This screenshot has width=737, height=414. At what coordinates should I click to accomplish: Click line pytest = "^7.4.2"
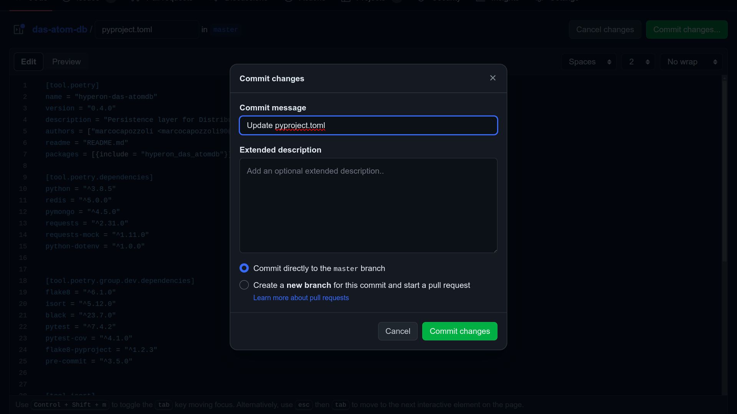click(x=81, y=327)
